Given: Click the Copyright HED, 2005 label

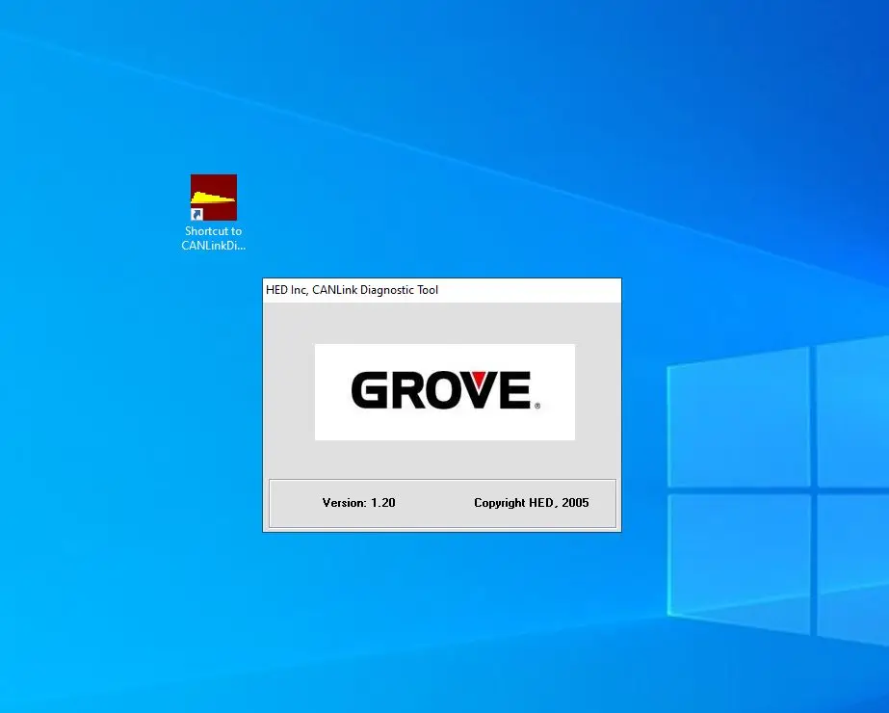Looking at the screenshot, I should point(533,503).
